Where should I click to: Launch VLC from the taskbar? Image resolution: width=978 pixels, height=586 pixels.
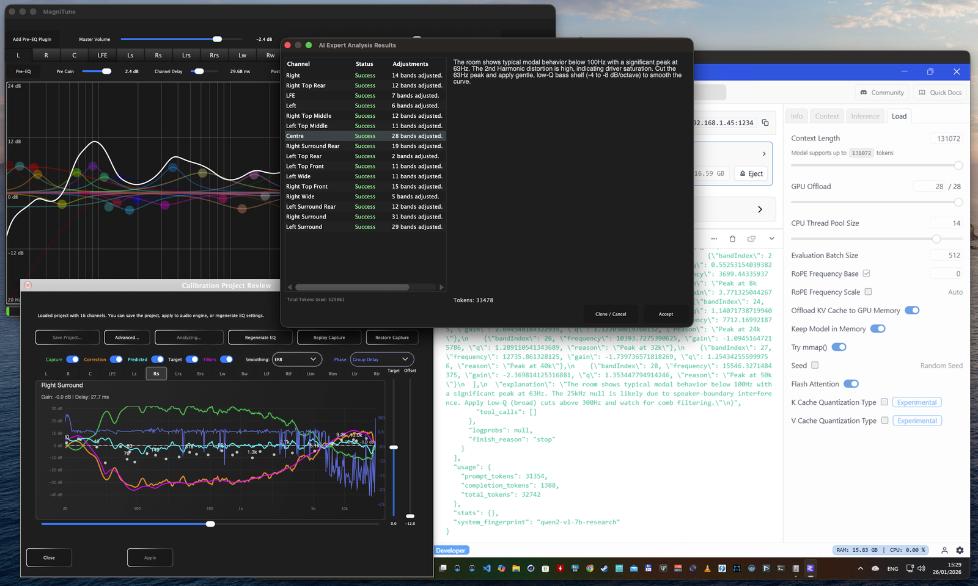click(707, 568)
